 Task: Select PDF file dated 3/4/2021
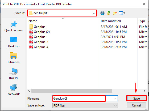39,37
